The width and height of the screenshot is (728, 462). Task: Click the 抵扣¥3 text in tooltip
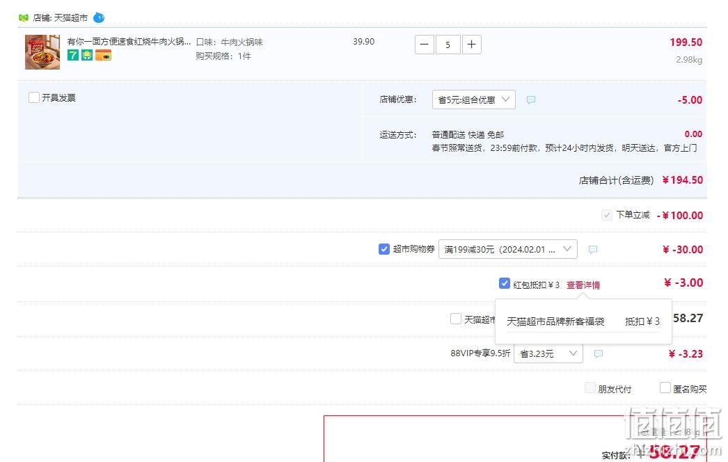(642, 321)
